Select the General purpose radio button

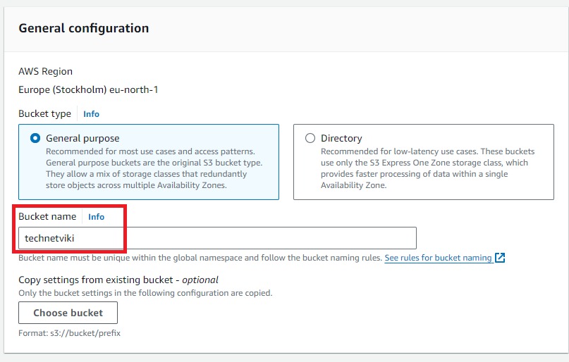[35, 139]
